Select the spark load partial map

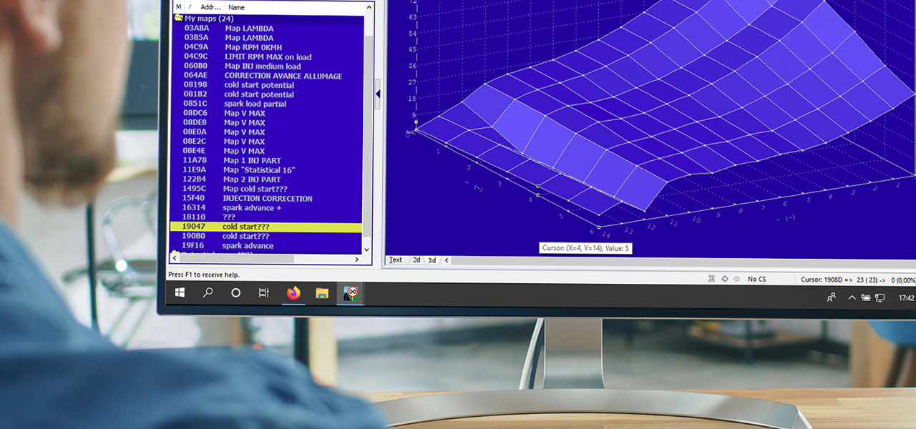tap(268, 104)
